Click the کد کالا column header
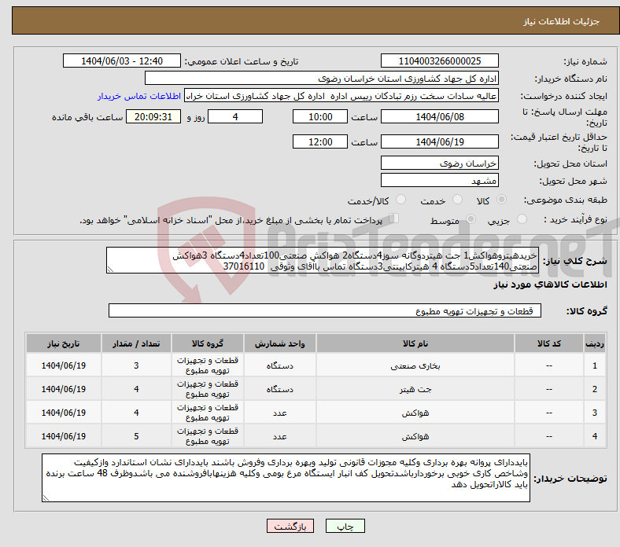 [x=549, y=343]
